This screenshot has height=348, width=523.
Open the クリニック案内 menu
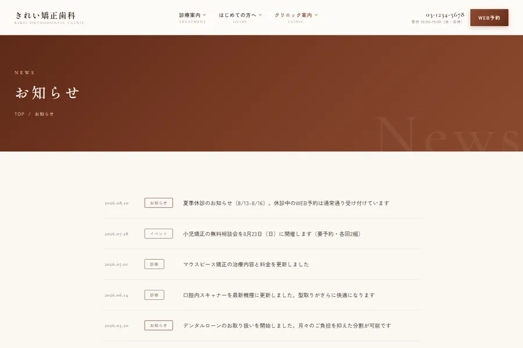coord(296,17)
